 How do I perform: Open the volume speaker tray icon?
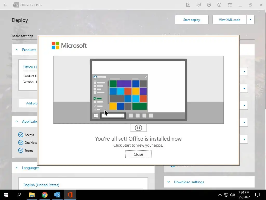pos(232,195)
